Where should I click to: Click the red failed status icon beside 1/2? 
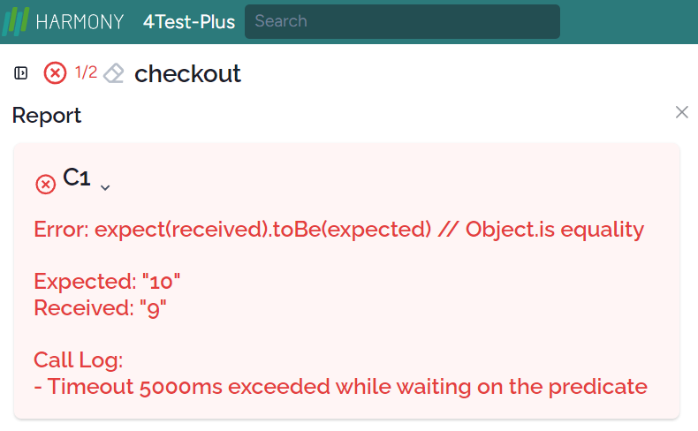pos(55,73)
